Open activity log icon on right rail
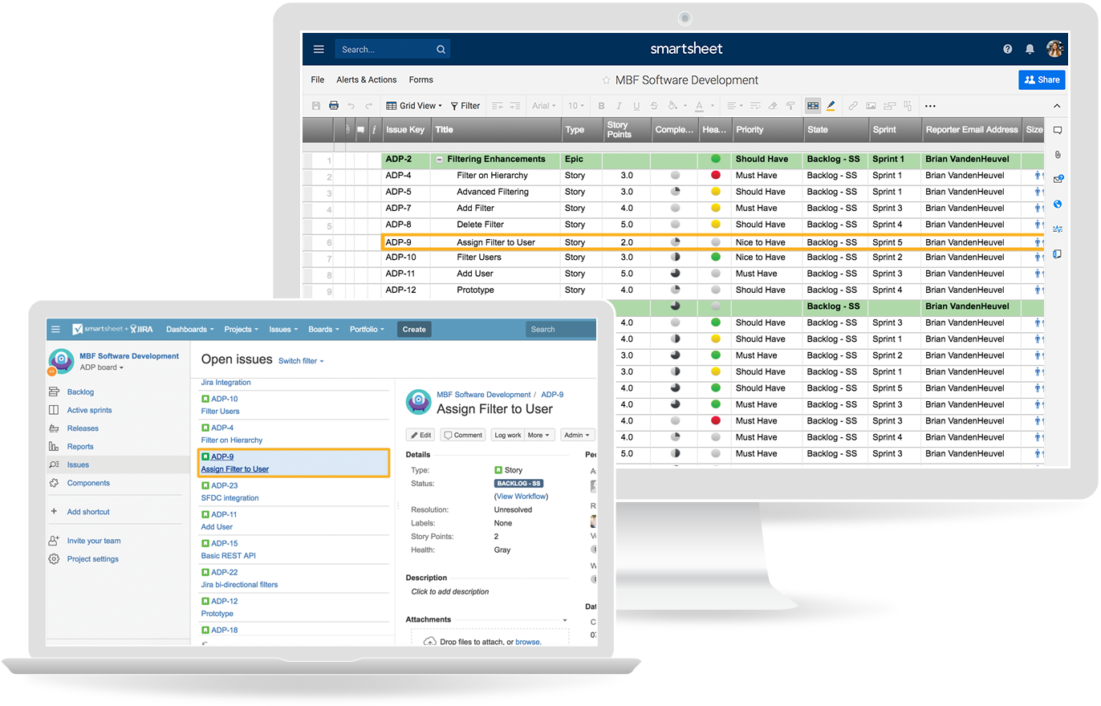1101x706 pixels. 1058,229
